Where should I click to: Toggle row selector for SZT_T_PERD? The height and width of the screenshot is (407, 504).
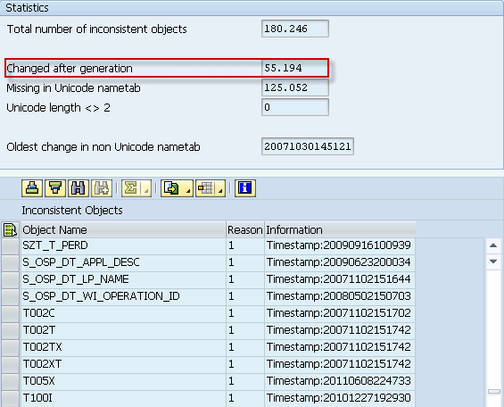click(x=10, y=246)
